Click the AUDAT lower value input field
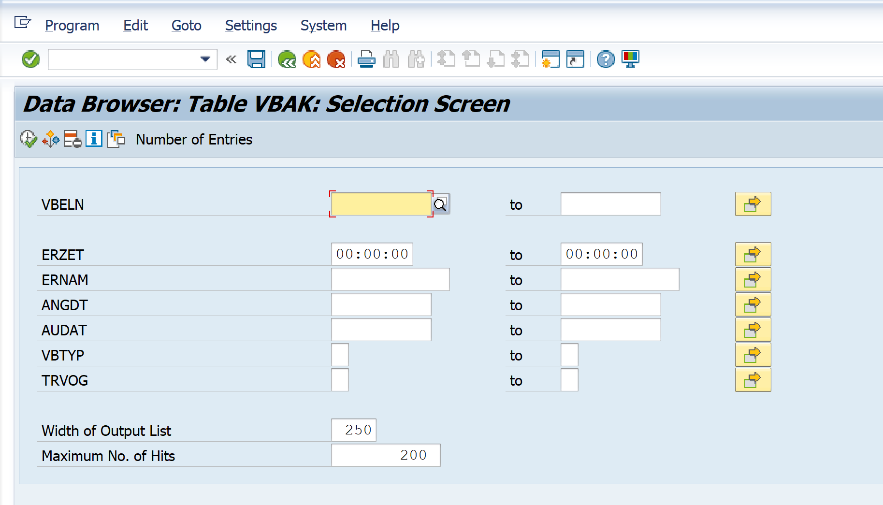Screen dimensions: 883x505 [x=381, y=330]
